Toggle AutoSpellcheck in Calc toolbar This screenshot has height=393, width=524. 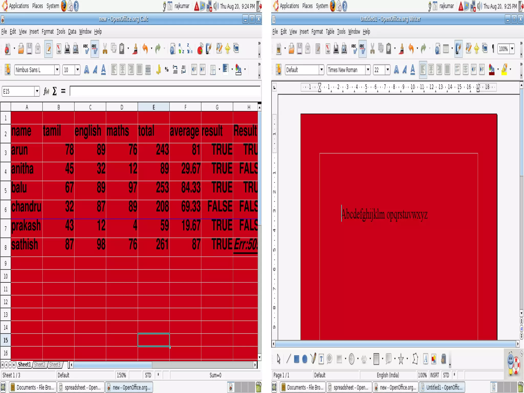click(94, 48)
